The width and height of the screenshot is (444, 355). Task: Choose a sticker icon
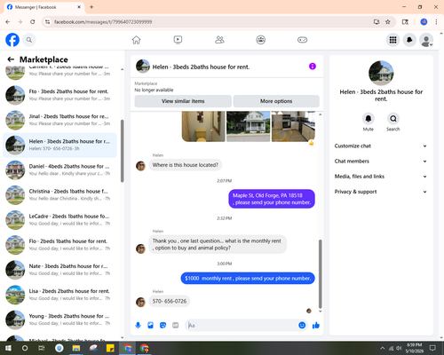163,326
